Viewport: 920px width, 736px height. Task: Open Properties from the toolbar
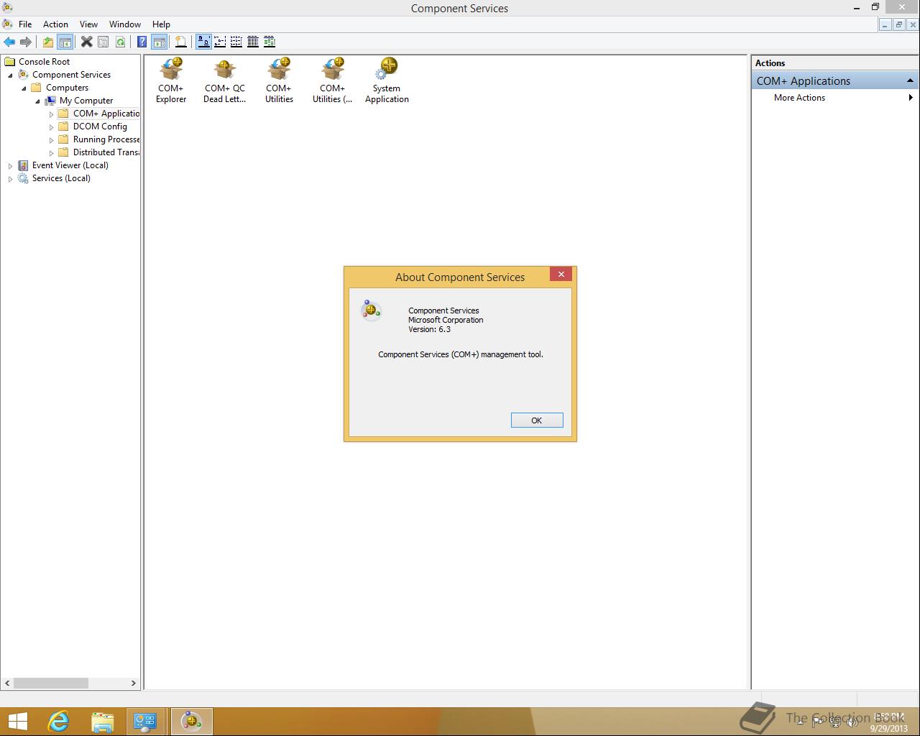click(103, 42)
